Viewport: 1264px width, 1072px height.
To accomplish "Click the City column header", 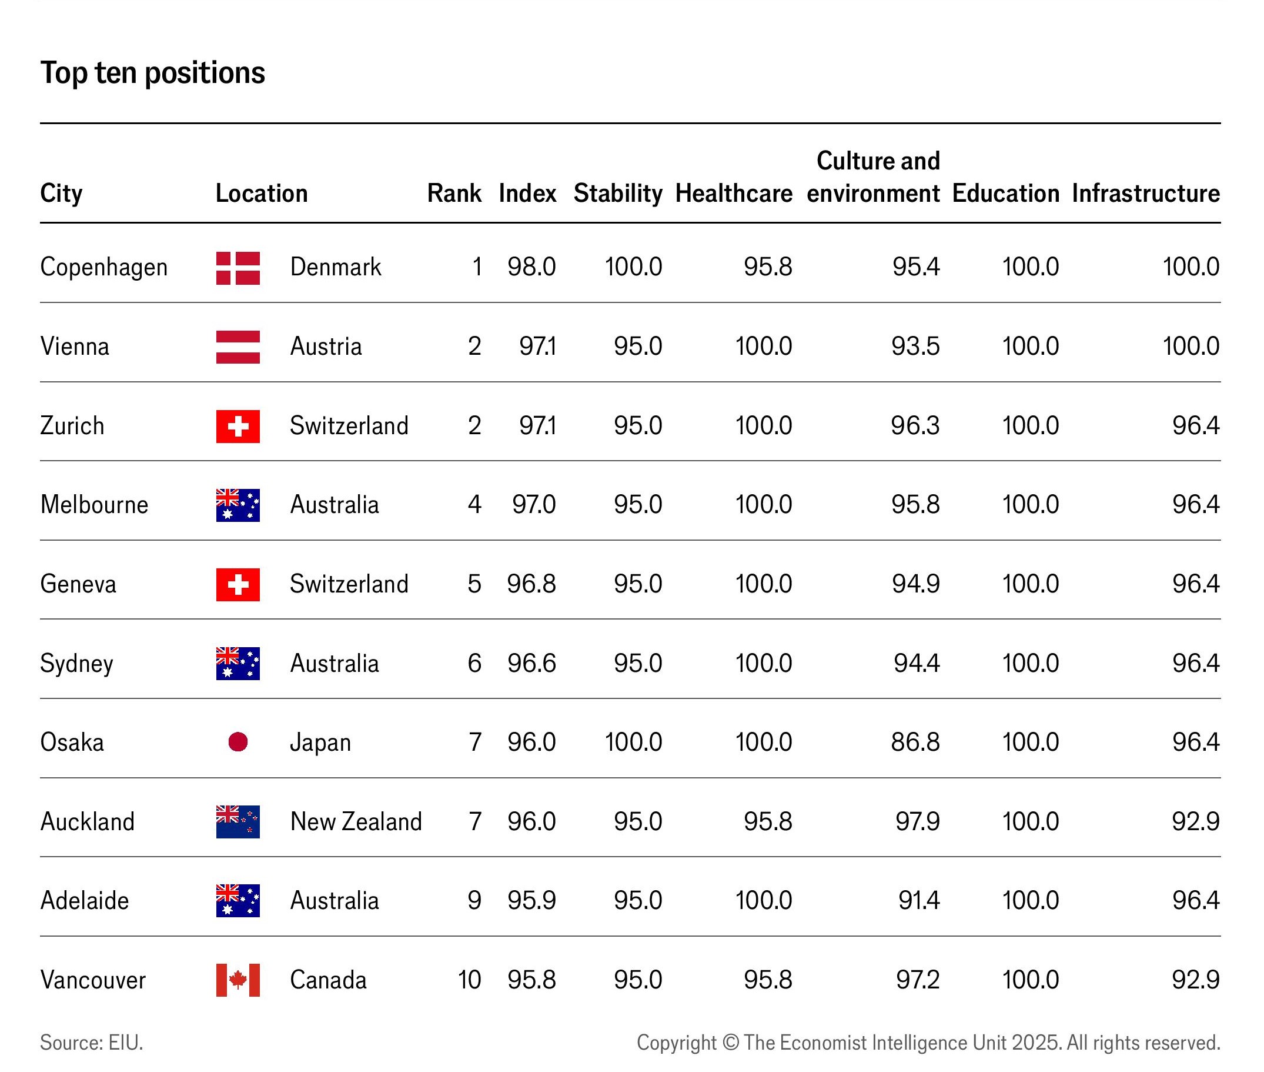I will pyautogui.click(x=61, y=194).
